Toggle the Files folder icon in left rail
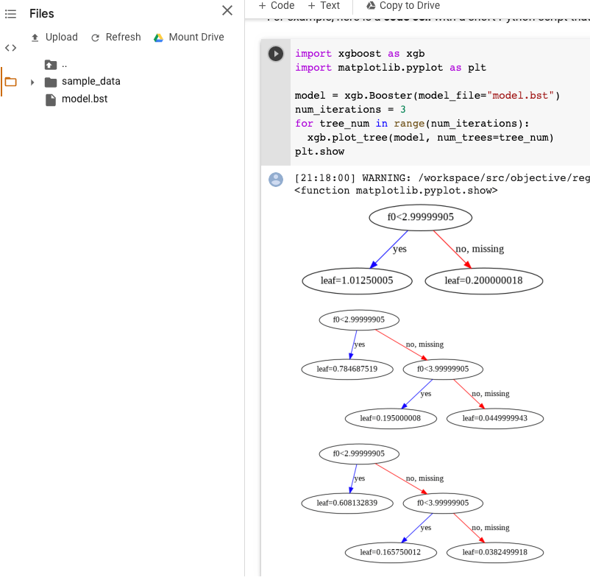The height and width of the screenshot is (583, 590). 10,82
